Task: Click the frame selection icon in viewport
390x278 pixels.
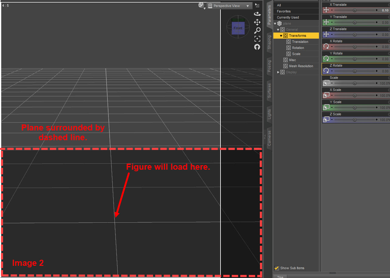Action: (x=257, y=39)
